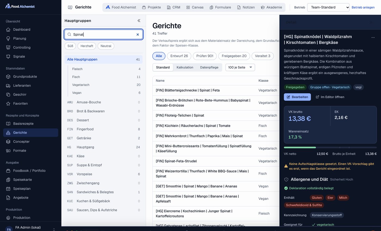Click the green Wareneinsatz progress bar
Viewport: 381px width, 231px height.
click(x=300, y=147)
